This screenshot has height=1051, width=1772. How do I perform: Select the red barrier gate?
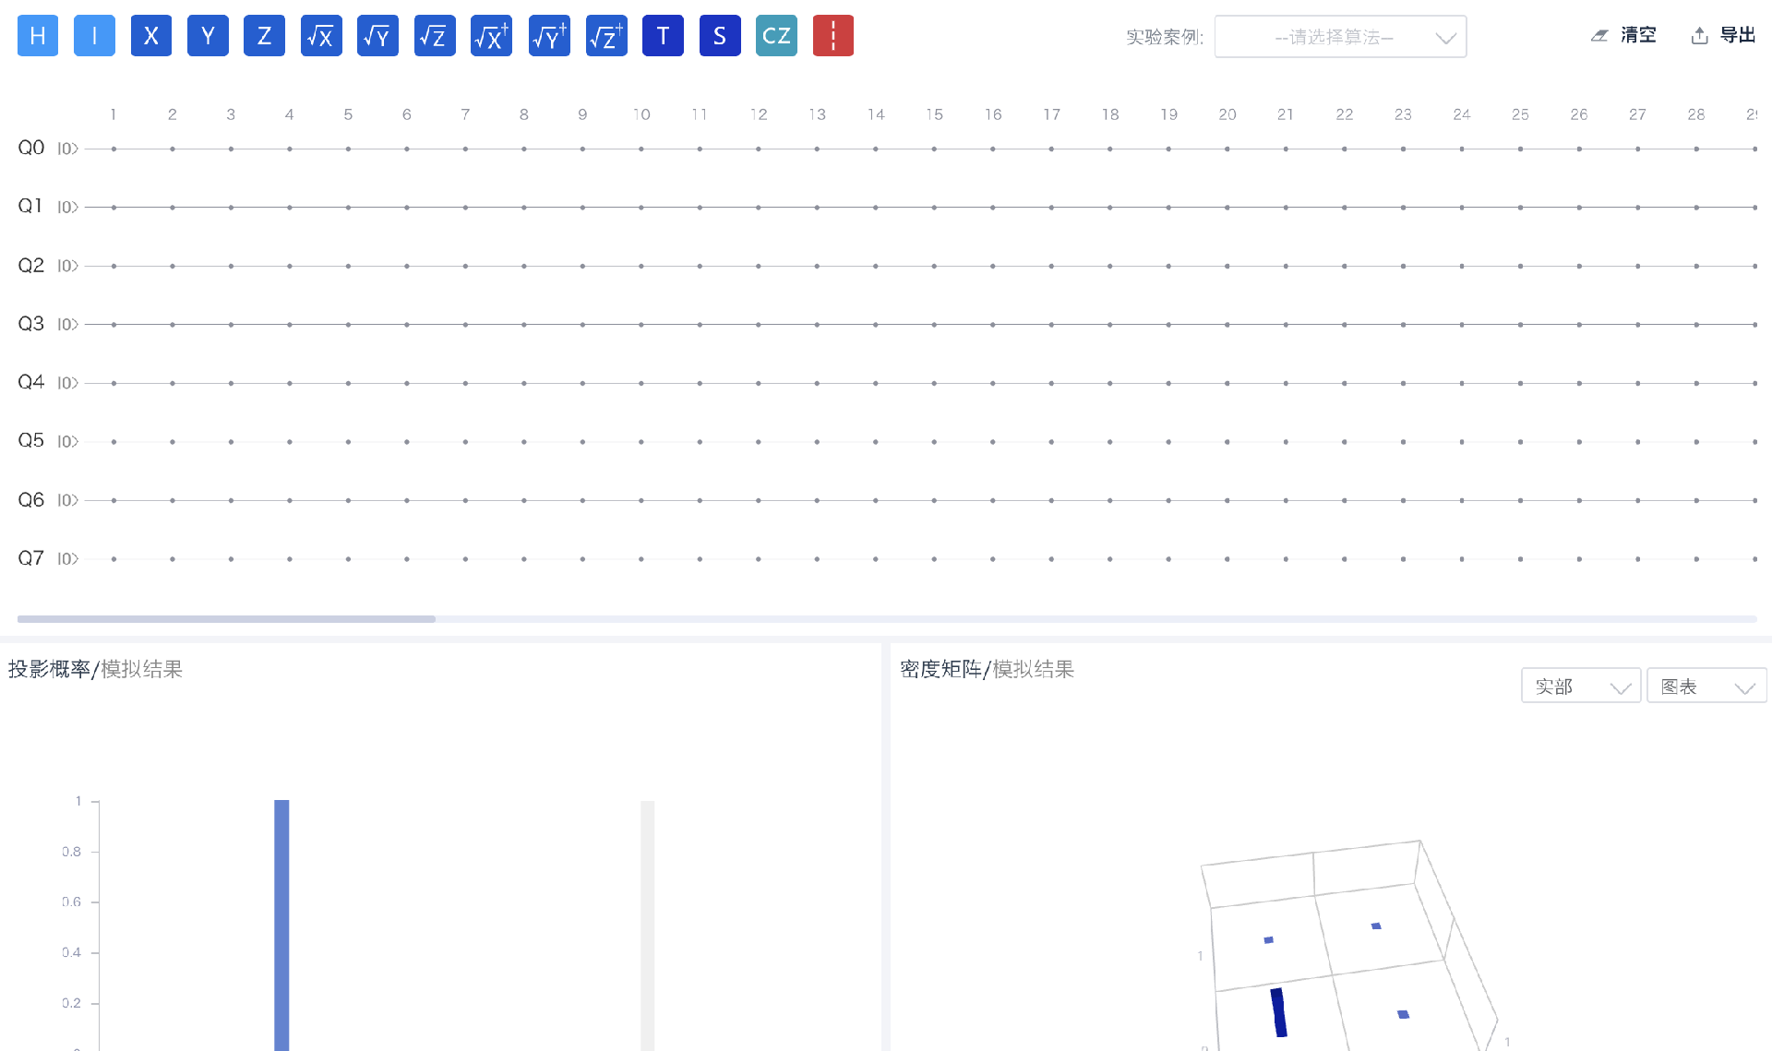pos(832,36)
